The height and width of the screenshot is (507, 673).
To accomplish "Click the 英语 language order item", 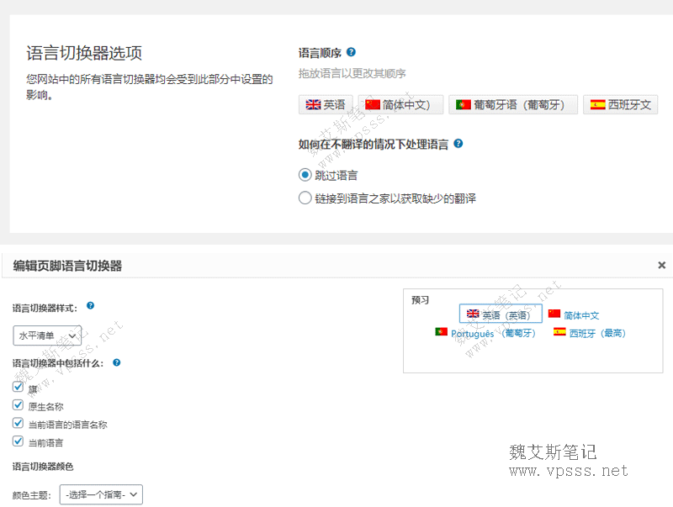I will (x=326, y=105).
